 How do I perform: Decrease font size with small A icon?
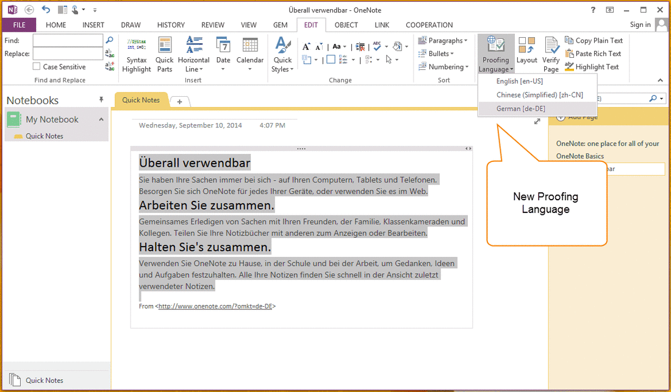[x=319, y=46]
